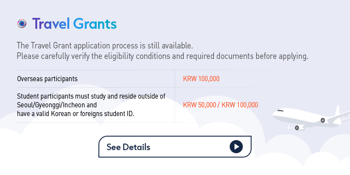Viewport: 350px width, 175px height.
Task: Click the Student participants eligibility text
Action: pyautogui.click(x=91, y=105)
